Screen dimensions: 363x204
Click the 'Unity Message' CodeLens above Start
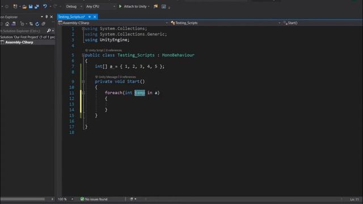[108, 77]
